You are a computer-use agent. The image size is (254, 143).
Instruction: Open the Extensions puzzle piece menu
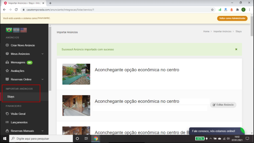click(237, 10)
